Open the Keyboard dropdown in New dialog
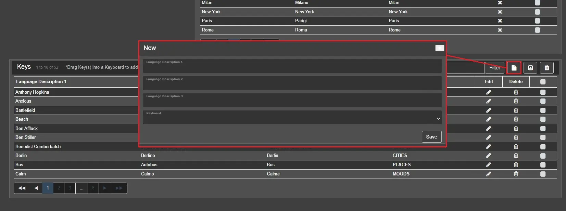 pos(292,118)
